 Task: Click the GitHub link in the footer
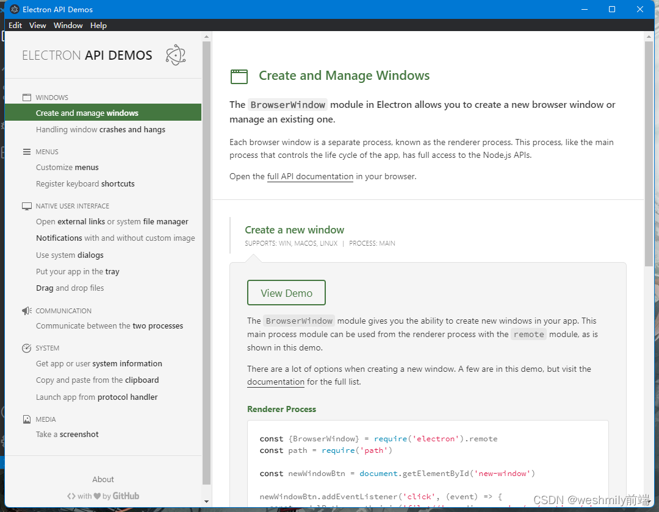click(126, 496)
